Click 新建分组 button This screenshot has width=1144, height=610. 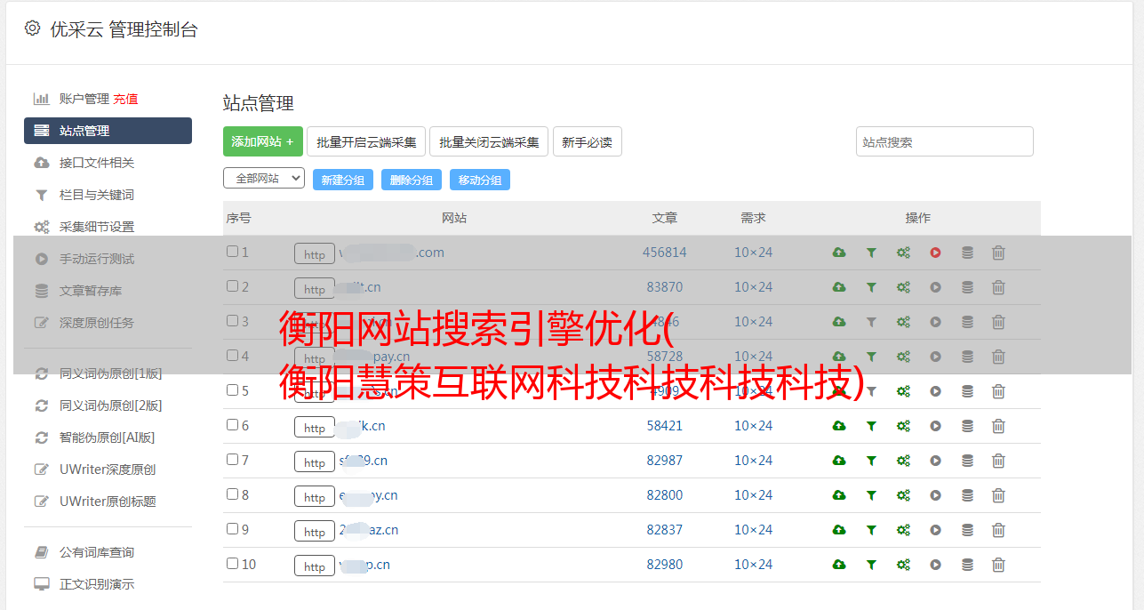[343, 180]
